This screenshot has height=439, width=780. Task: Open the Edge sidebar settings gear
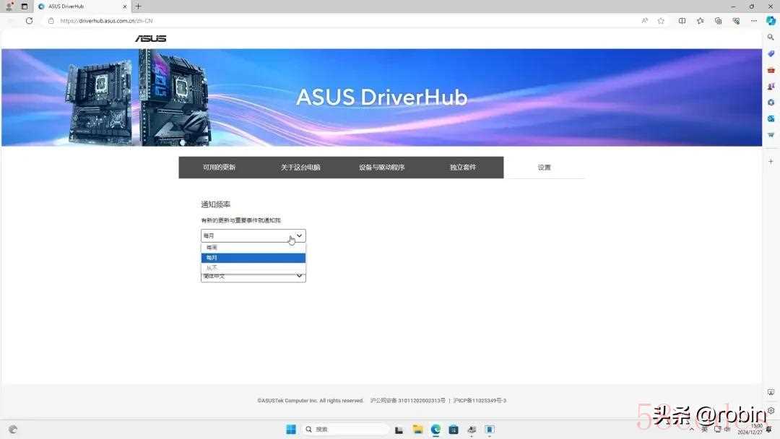tap(771, 411)
